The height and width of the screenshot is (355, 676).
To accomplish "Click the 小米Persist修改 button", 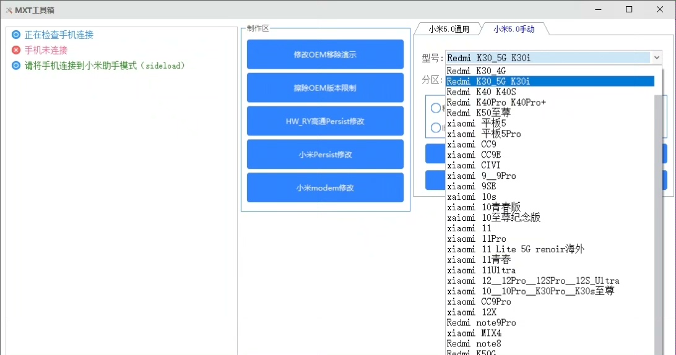I will click(x=325, y=154).
